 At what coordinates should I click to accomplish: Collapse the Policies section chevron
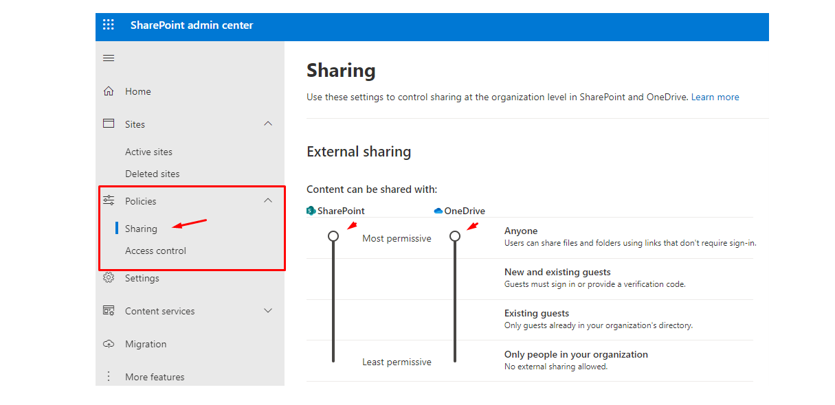click(x=268, y=200)
